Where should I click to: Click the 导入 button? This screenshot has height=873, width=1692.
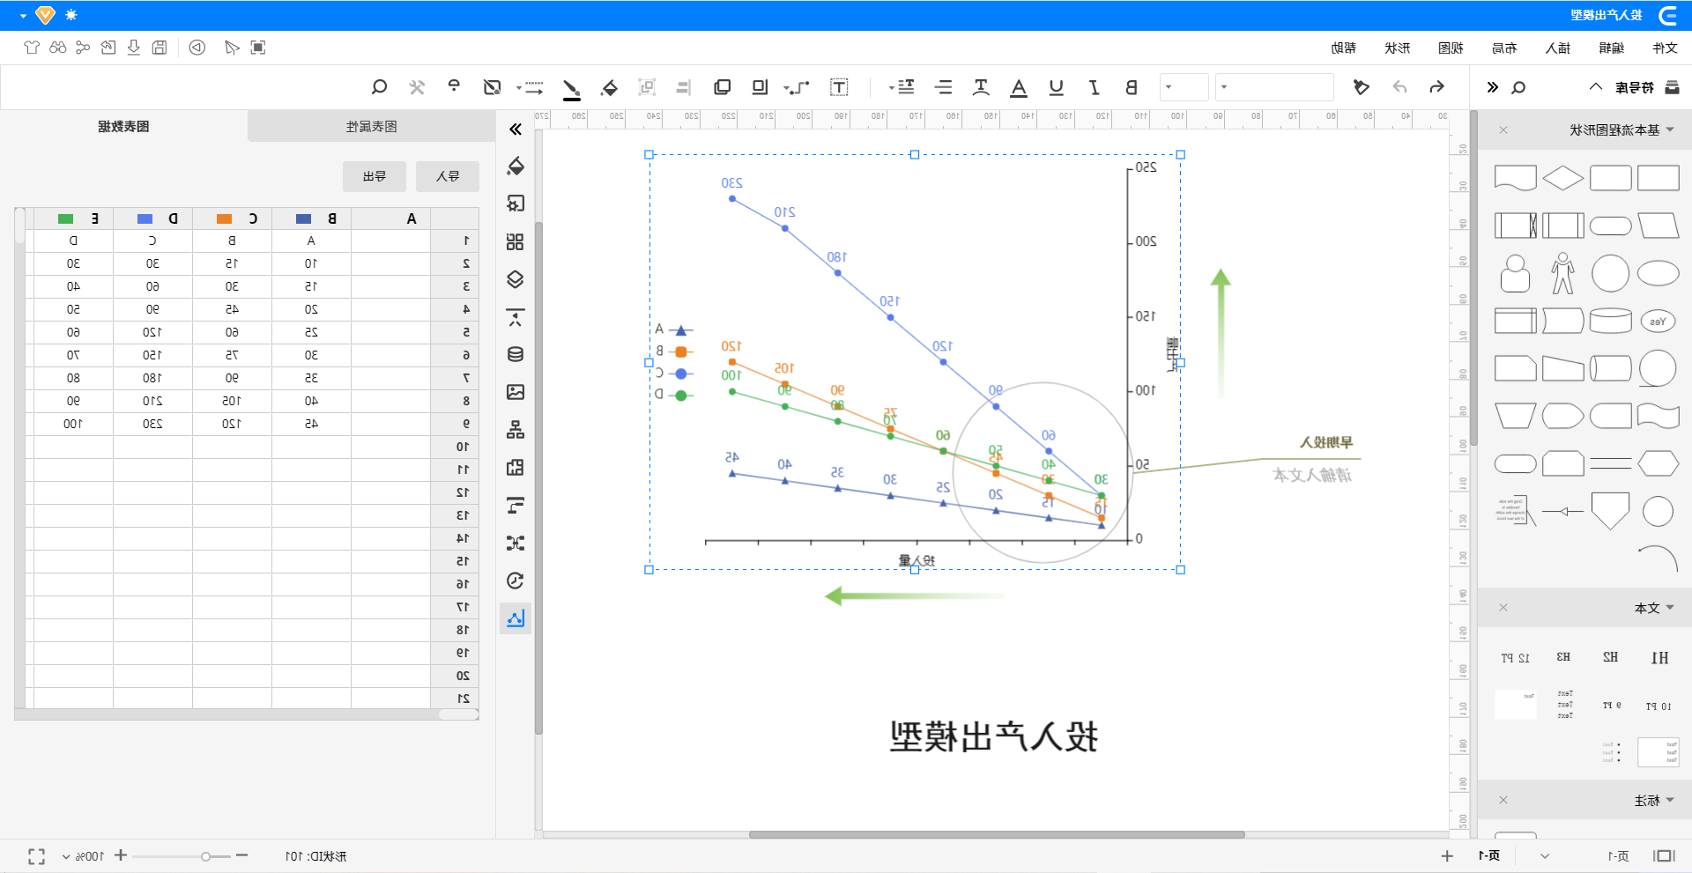point(448,176)
